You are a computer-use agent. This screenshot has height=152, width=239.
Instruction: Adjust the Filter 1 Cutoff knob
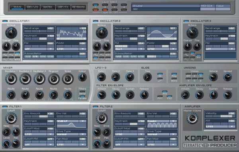[x=11, y=118]
